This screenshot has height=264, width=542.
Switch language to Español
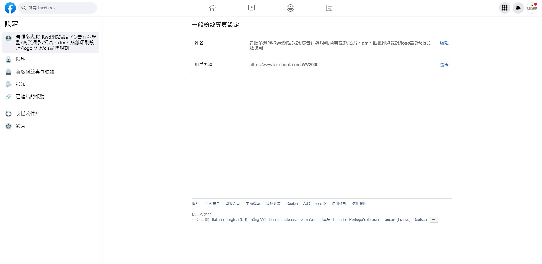[340, 220]
